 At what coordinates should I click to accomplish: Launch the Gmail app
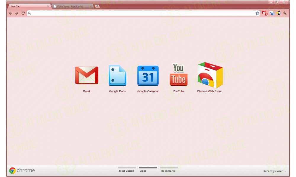click(x=87, y=75)
